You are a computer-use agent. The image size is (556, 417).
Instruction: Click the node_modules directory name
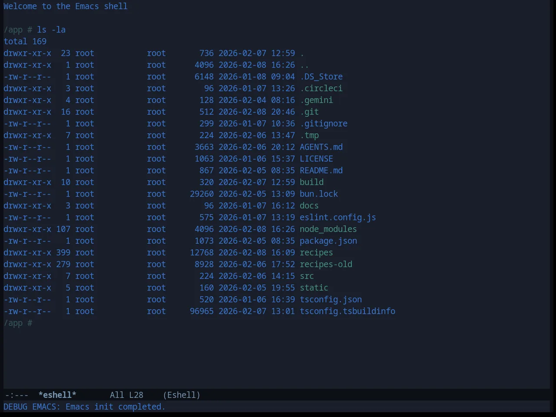[x=328, y=229]
